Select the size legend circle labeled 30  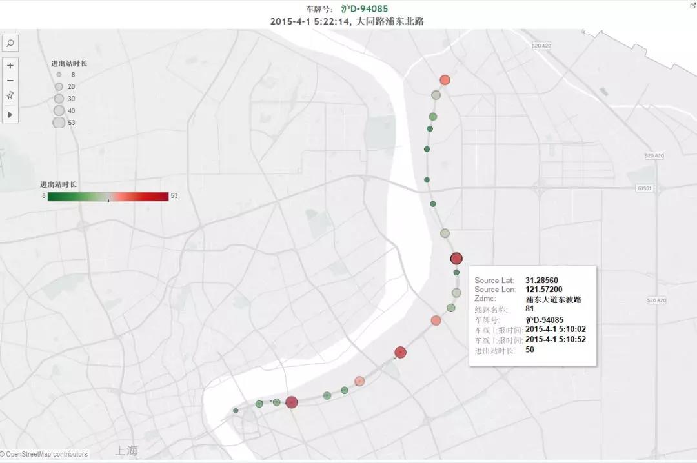59,99
